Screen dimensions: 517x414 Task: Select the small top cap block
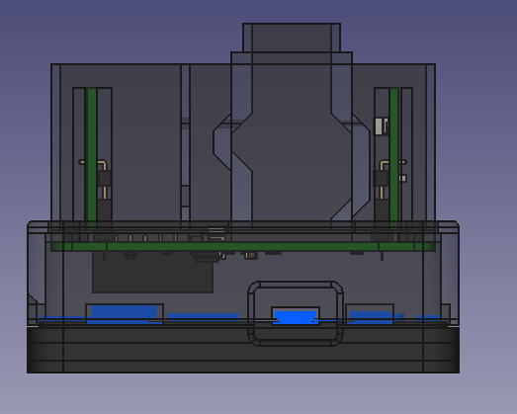pos(292,38)
